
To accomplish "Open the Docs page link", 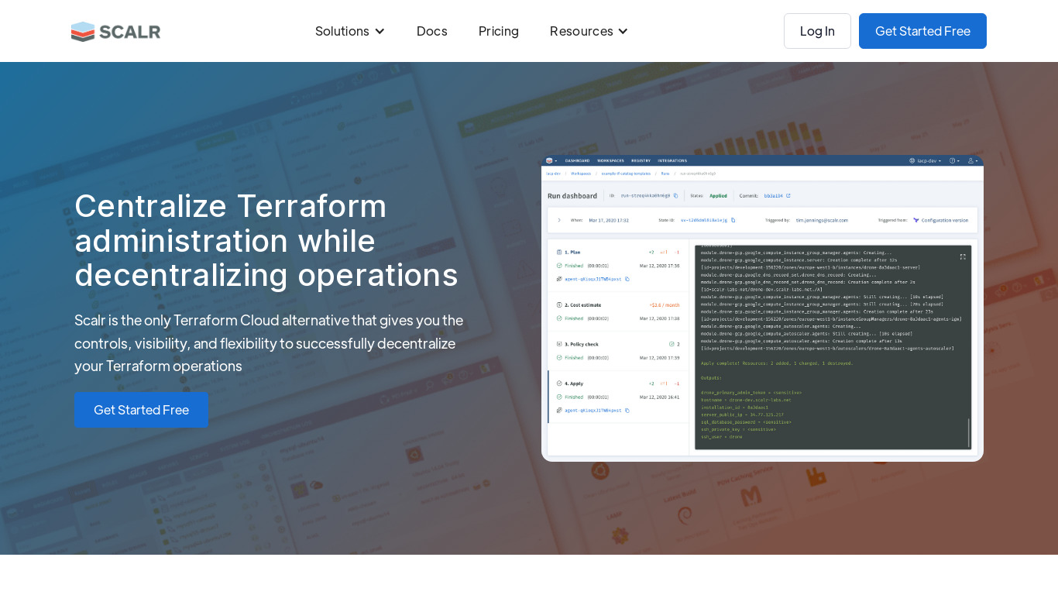I will click(431, 31).
